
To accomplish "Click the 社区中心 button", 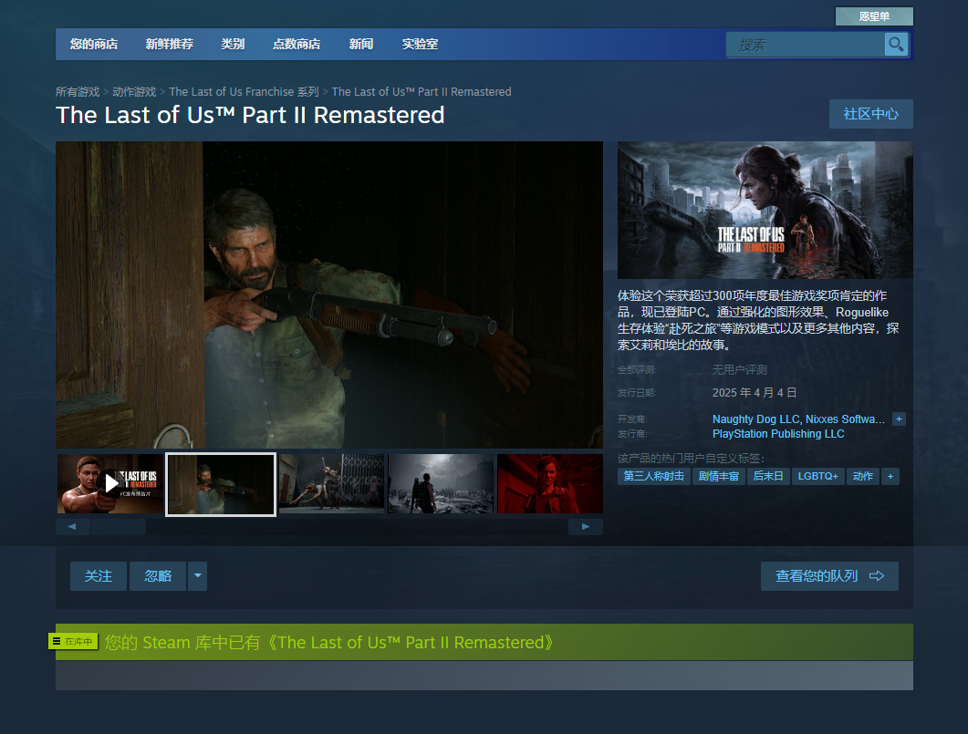I will (871, 114).
